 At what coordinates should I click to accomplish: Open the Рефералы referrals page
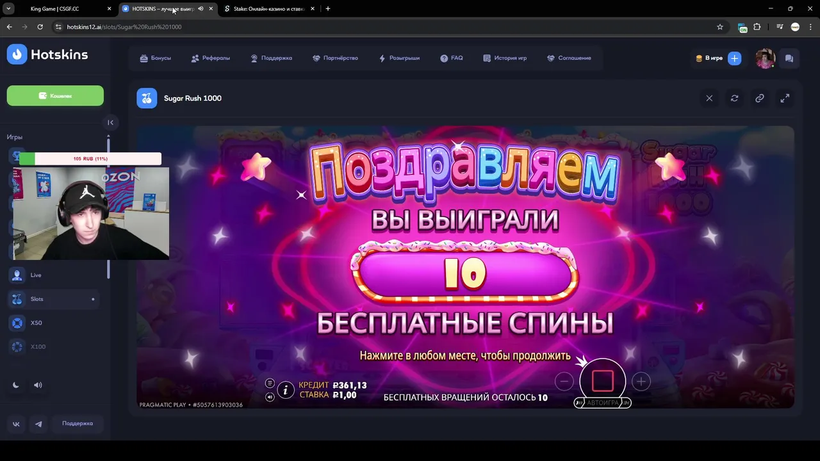point(210,58)
